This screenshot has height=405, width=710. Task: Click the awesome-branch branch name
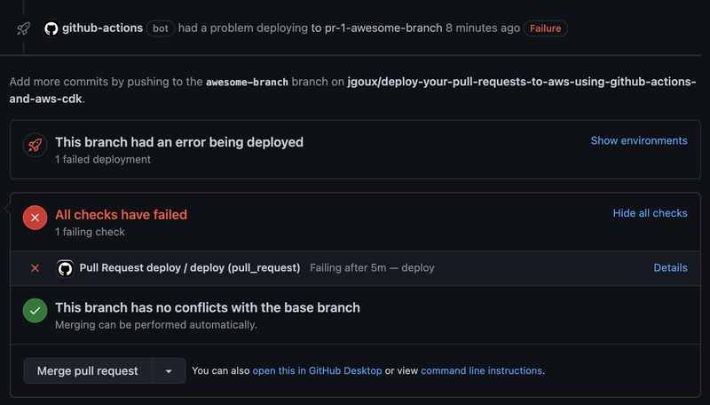(247, 82)
